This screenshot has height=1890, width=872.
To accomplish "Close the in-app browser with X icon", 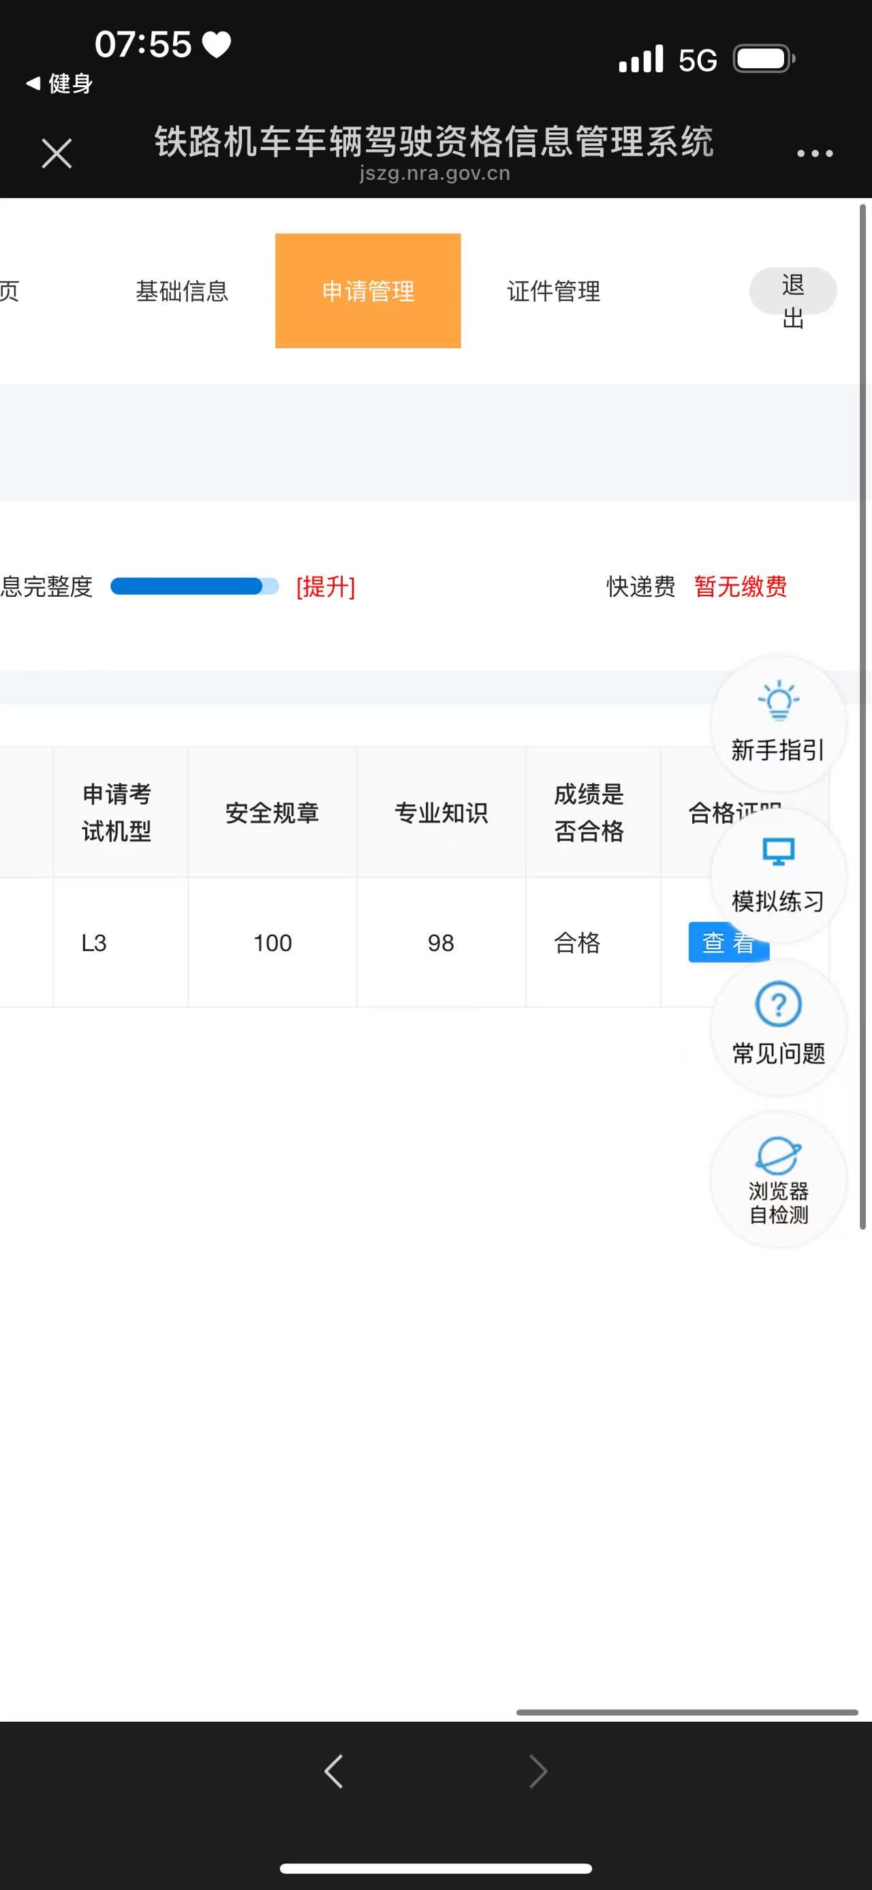I will [57, 153].
